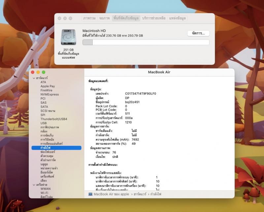Click กำลังไฟ breadcrumb in the path bar
The width and height of the screenshot is (264, 212).
[156, 194]
